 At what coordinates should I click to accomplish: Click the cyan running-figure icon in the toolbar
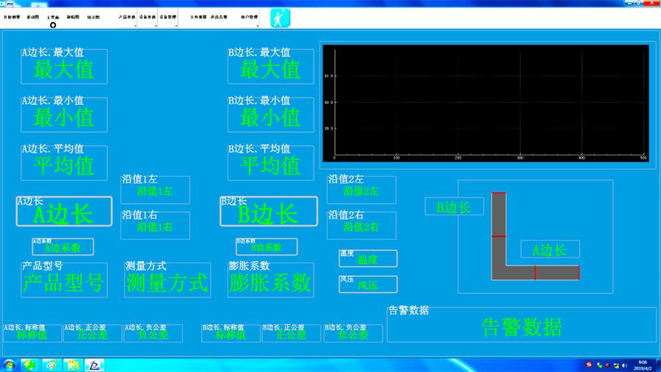coord(280,18)
